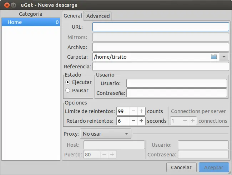This screenshot has width=232, height=175.
Task: Switch to the General tab
Action: (73, 16)
